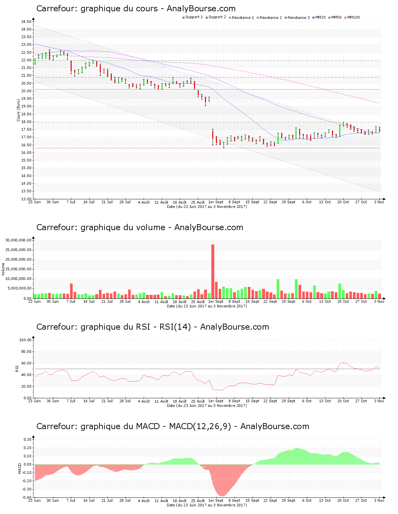Click the 18.00 value on price axis
This screenshot has width=398, height=514.
point(27,122)
